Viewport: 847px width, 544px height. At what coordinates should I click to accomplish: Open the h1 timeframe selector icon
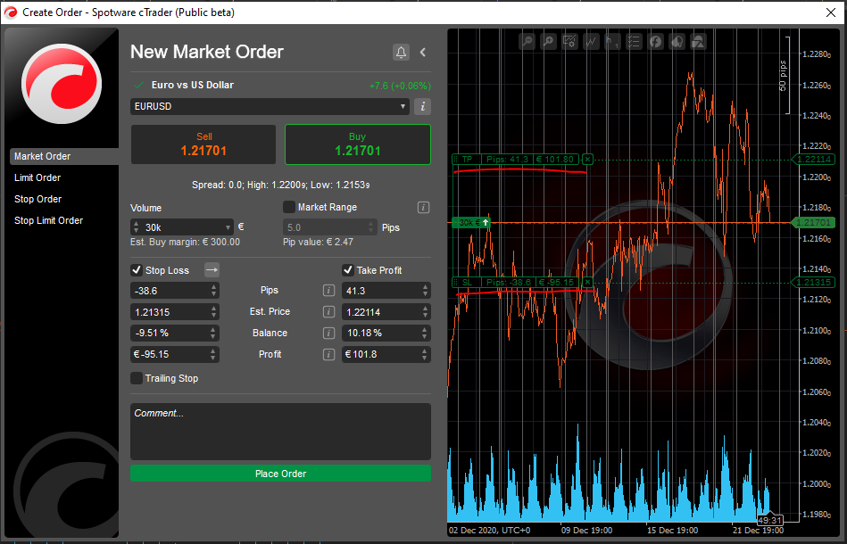point(612,42)
